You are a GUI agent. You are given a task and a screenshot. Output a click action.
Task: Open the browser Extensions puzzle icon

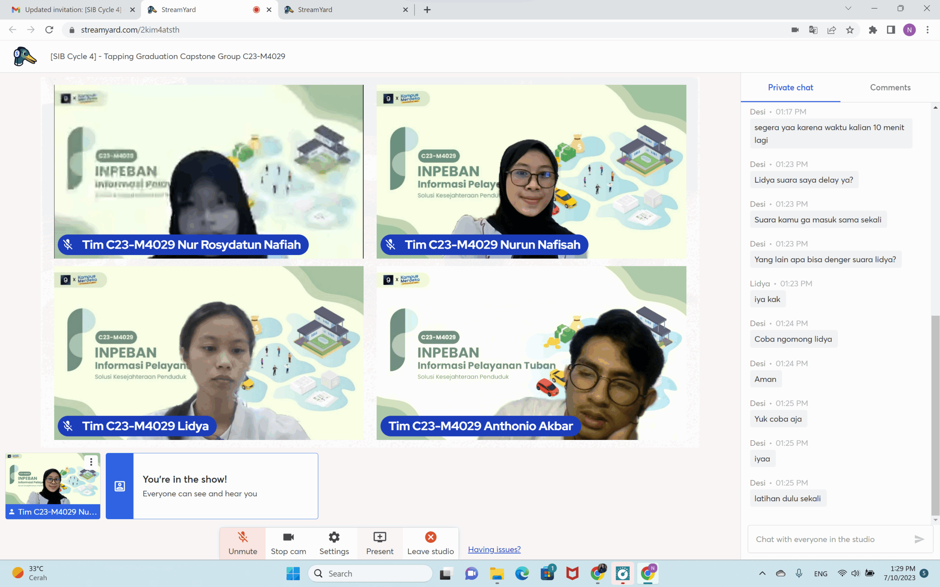pos(873,30)
